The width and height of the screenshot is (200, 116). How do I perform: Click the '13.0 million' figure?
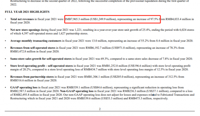pyautogui.click(x=99, y=41)
